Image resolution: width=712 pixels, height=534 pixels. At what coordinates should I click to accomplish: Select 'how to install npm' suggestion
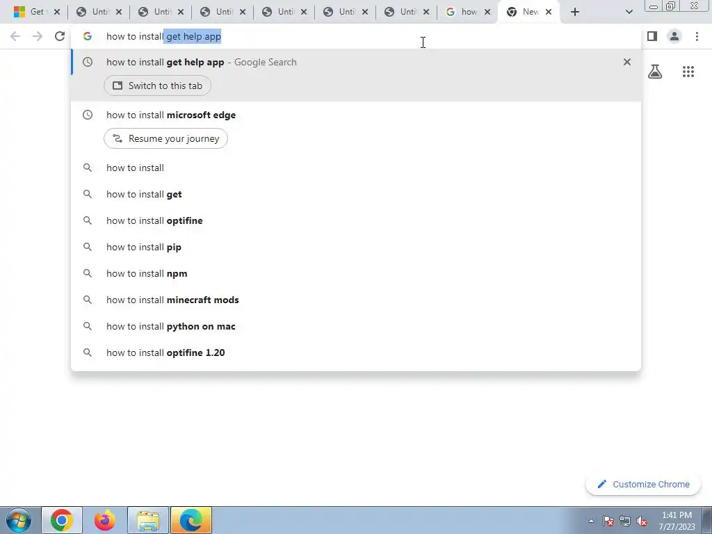coord(356,273)
